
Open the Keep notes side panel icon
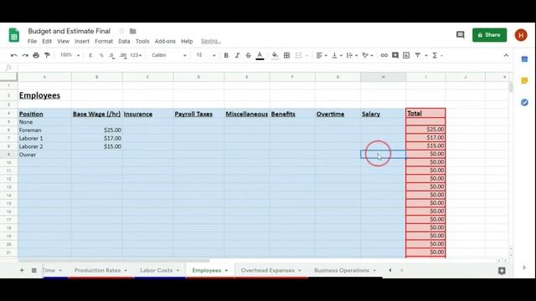(524, 81)
